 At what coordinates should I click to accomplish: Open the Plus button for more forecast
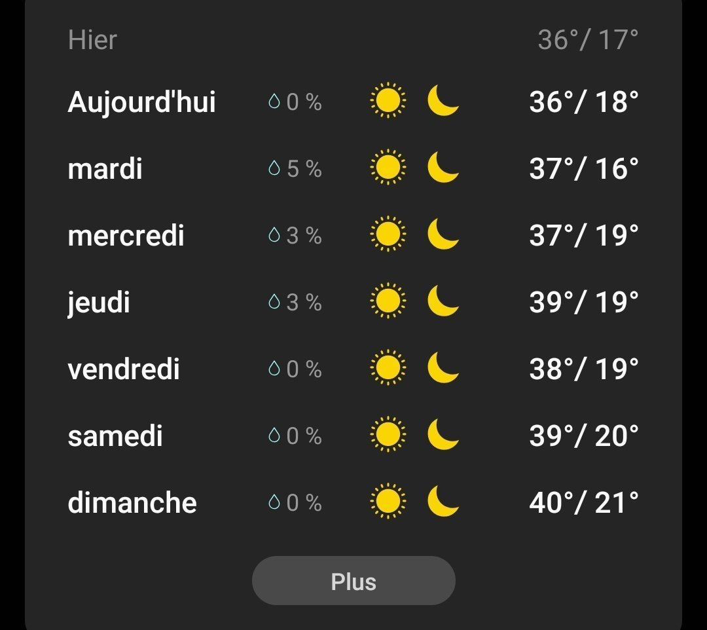click(x=353, y=580)
